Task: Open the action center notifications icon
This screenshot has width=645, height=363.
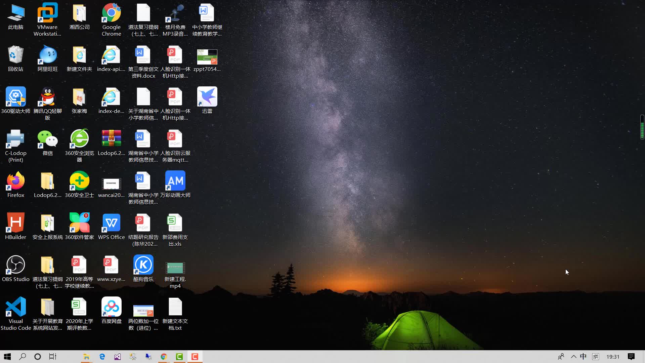Action: (631, 357)
